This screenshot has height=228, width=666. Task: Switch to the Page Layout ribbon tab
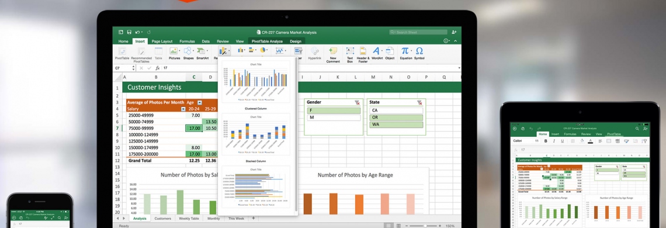162,42
